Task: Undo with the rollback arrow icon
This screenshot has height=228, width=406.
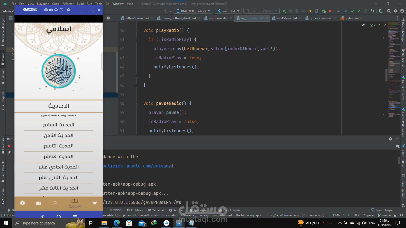Action: coord(372,11)
